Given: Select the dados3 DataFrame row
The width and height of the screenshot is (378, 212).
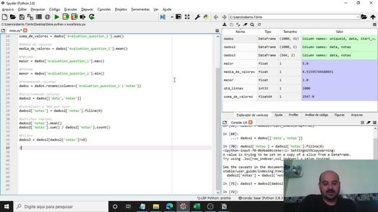Looking at the screenshot, I should (x=299, y=55).
